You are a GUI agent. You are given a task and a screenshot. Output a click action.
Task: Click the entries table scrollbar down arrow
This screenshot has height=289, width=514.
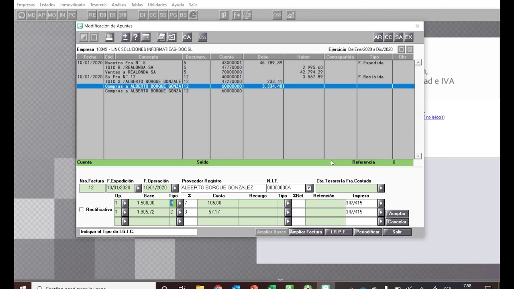[418, 156]
